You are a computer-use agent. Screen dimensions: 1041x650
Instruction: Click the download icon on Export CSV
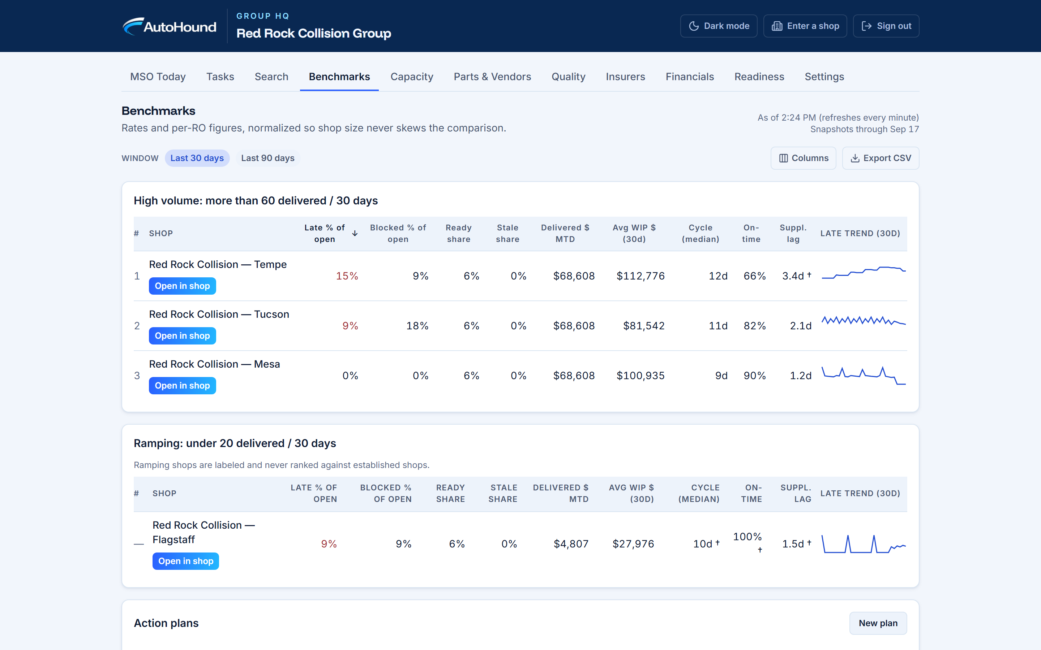(855, 158)
